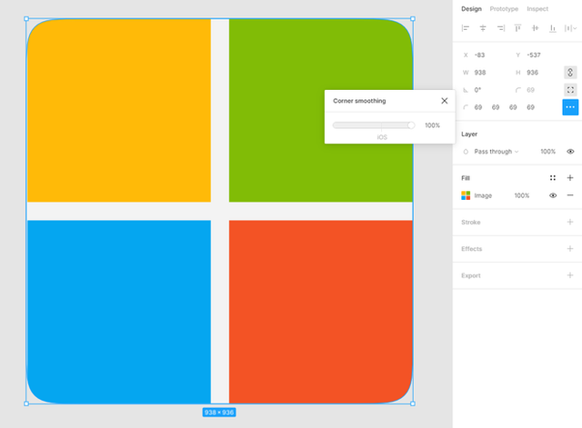The image size is (582, 428).
Task: Add an export setting with plus
Action: (x=570, y=275)
